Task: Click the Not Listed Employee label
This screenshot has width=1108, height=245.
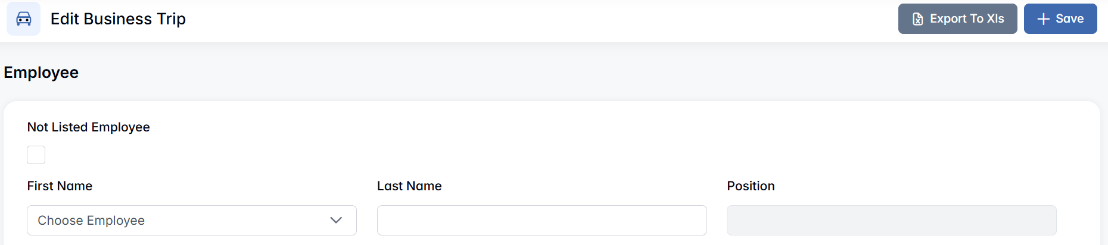Action: [x=88, y=127]
